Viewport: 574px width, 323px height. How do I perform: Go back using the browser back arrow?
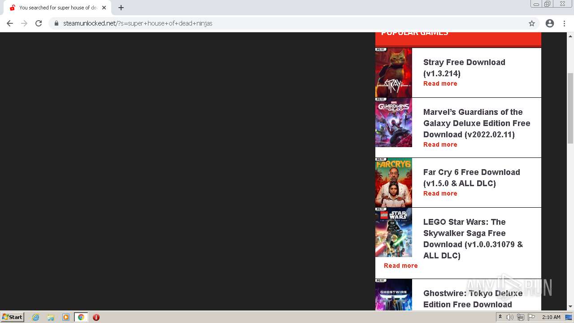click(10, 23)
